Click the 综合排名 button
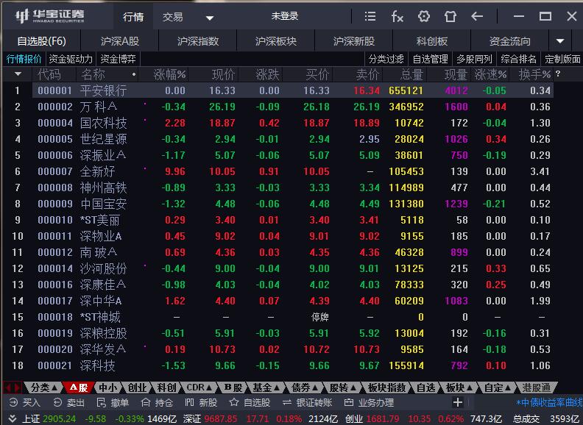 (518, 59)
